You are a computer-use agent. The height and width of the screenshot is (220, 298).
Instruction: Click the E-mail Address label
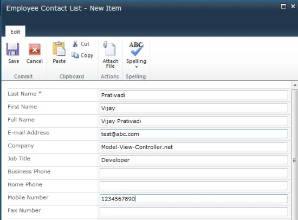click(28, 133)
